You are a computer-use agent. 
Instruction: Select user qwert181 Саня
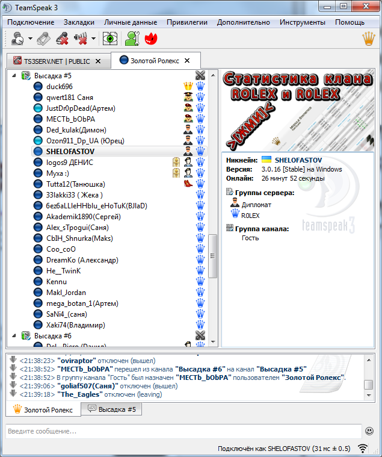coord(70,98)
